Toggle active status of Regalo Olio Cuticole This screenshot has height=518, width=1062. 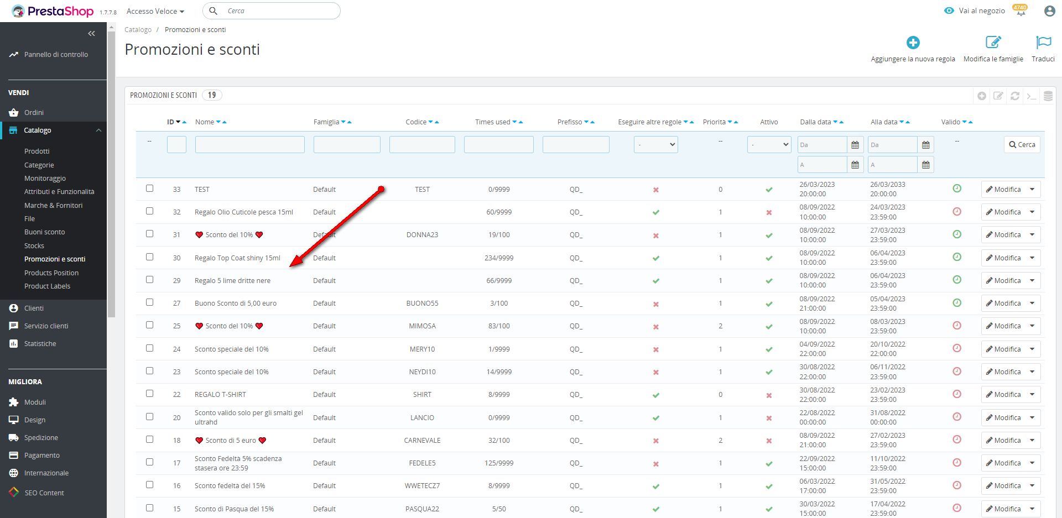pyautogui.click(x=769, y=212)
